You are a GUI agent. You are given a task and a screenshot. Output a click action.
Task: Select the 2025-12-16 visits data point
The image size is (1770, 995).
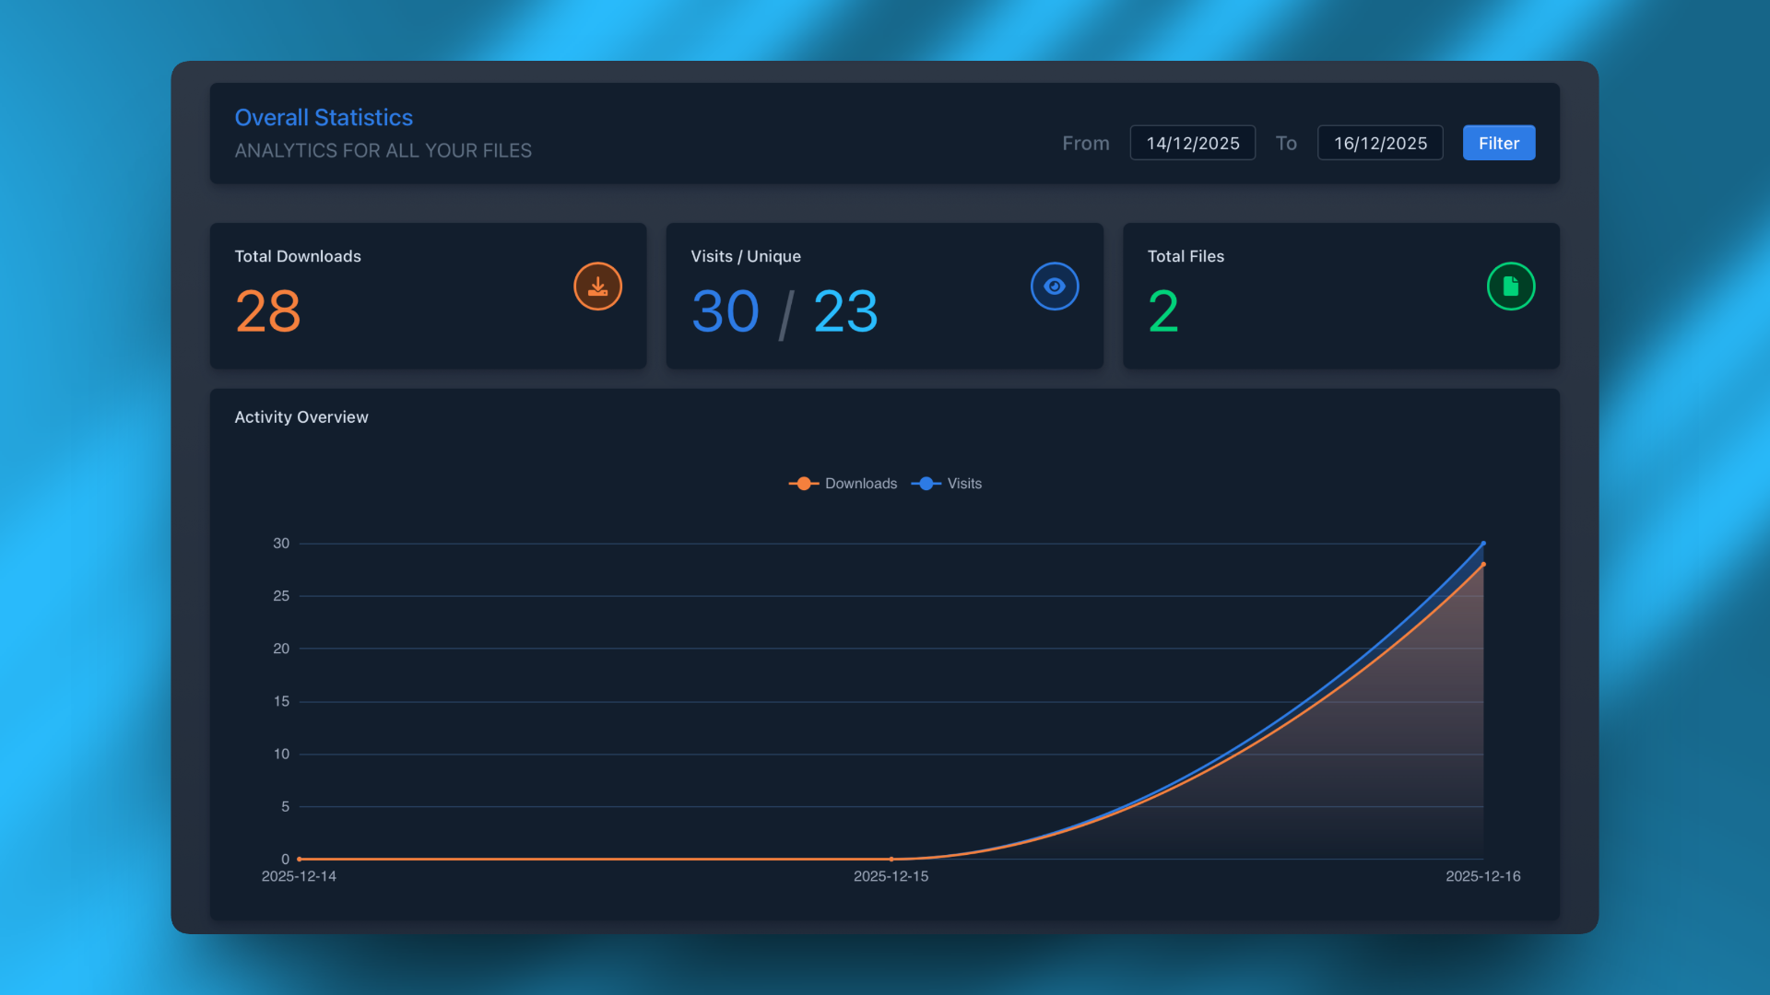click(x=1483, y=544)
